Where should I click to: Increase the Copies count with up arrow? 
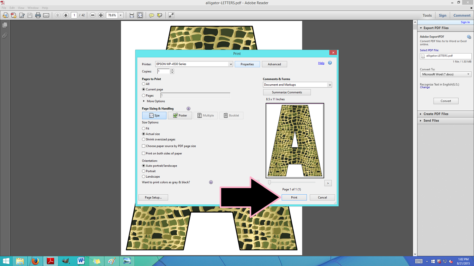point(172,70)
